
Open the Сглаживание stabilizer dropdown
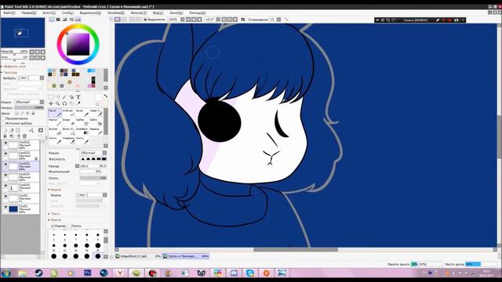click(x=279, y=20)
